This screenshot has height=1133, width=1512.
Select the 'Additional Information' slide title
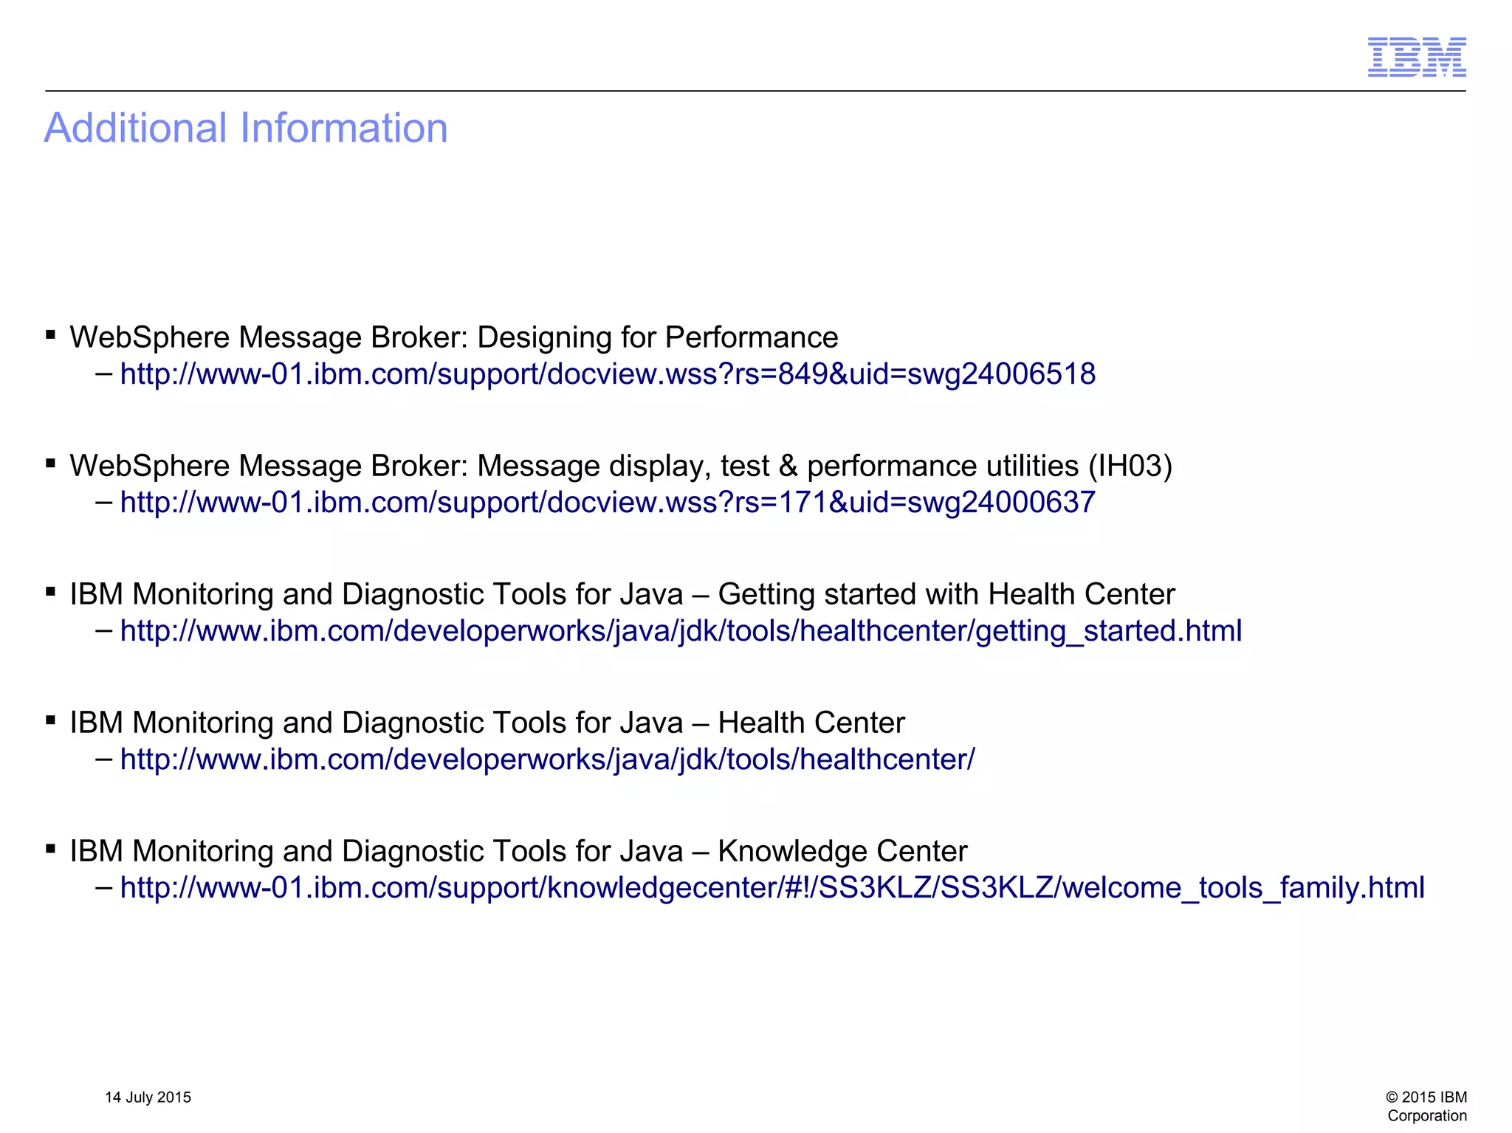click(x=246, y=128)
